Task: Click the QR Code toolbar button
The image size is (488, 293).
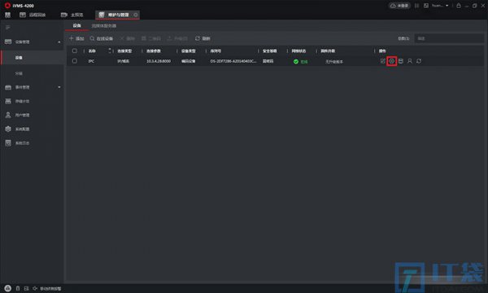Action: pyautogui.click(x=151, y=38)
